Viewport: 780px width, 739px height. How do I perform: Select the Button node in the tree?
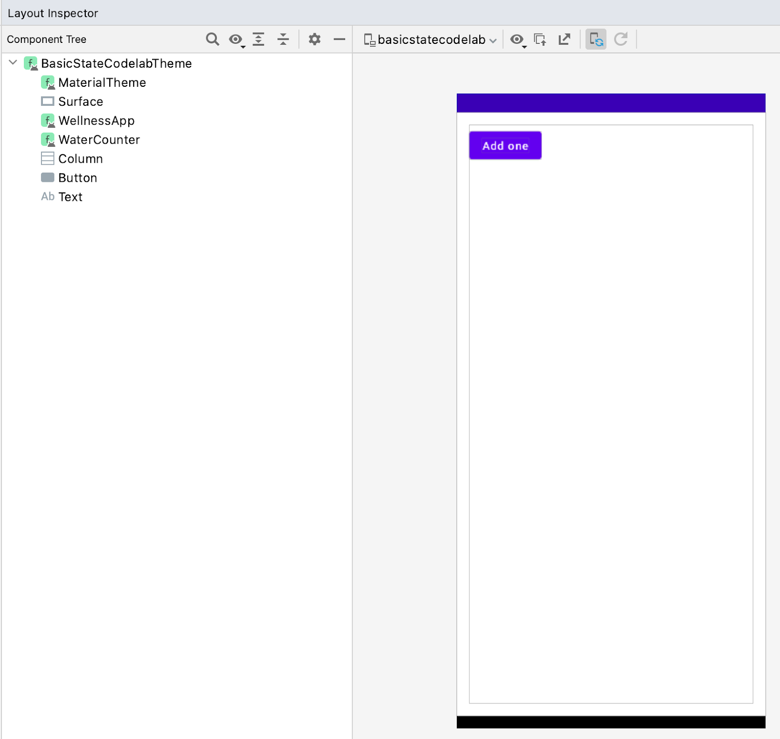point(77,177)
